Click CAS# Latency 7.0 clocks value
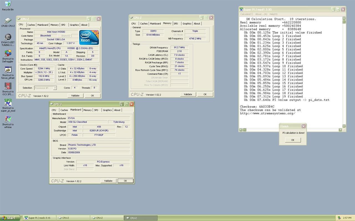Viewport: 355px width, 221px height. click(x=179, y=55)
